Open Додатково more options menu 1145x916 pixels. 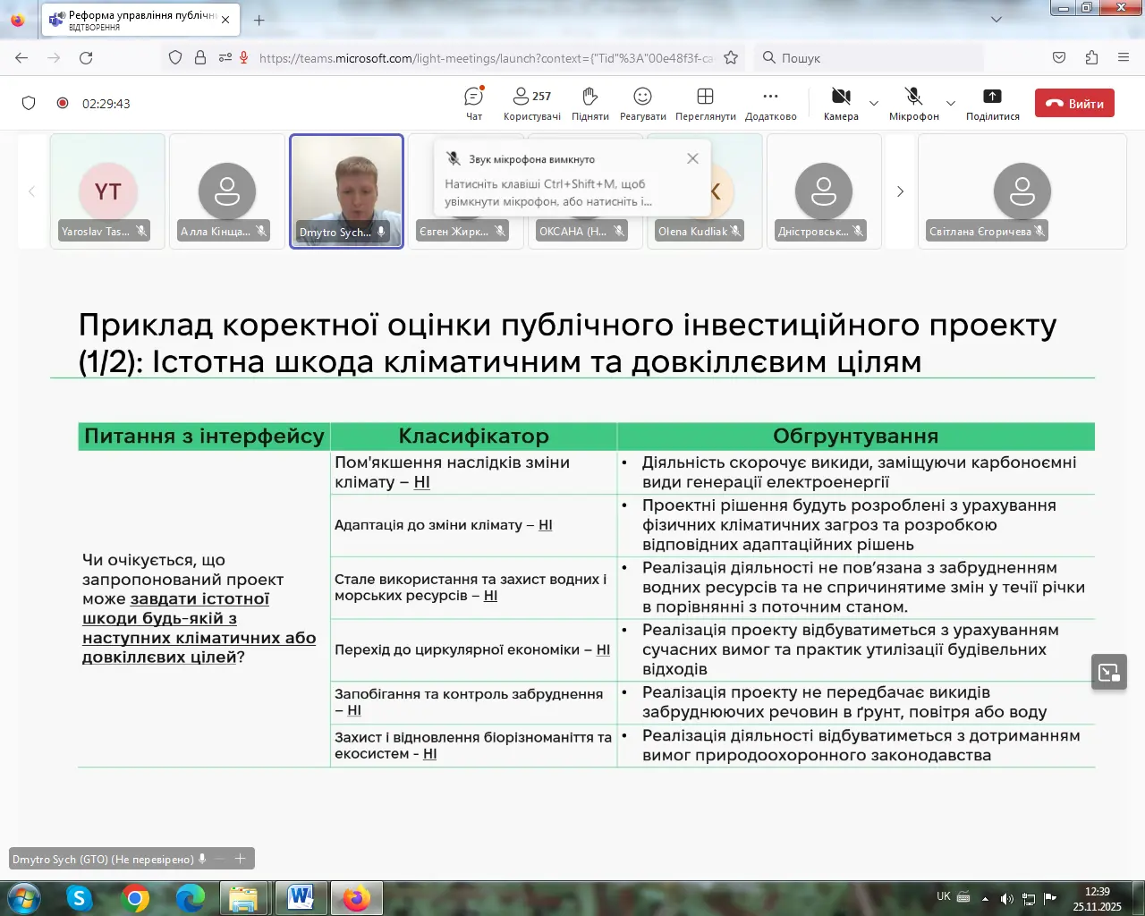770,103
